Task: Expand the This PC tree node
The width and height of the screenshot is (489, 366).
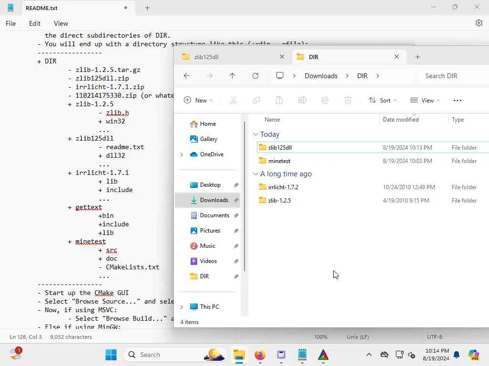Action: pyautogui.click(x=182, y=307)
